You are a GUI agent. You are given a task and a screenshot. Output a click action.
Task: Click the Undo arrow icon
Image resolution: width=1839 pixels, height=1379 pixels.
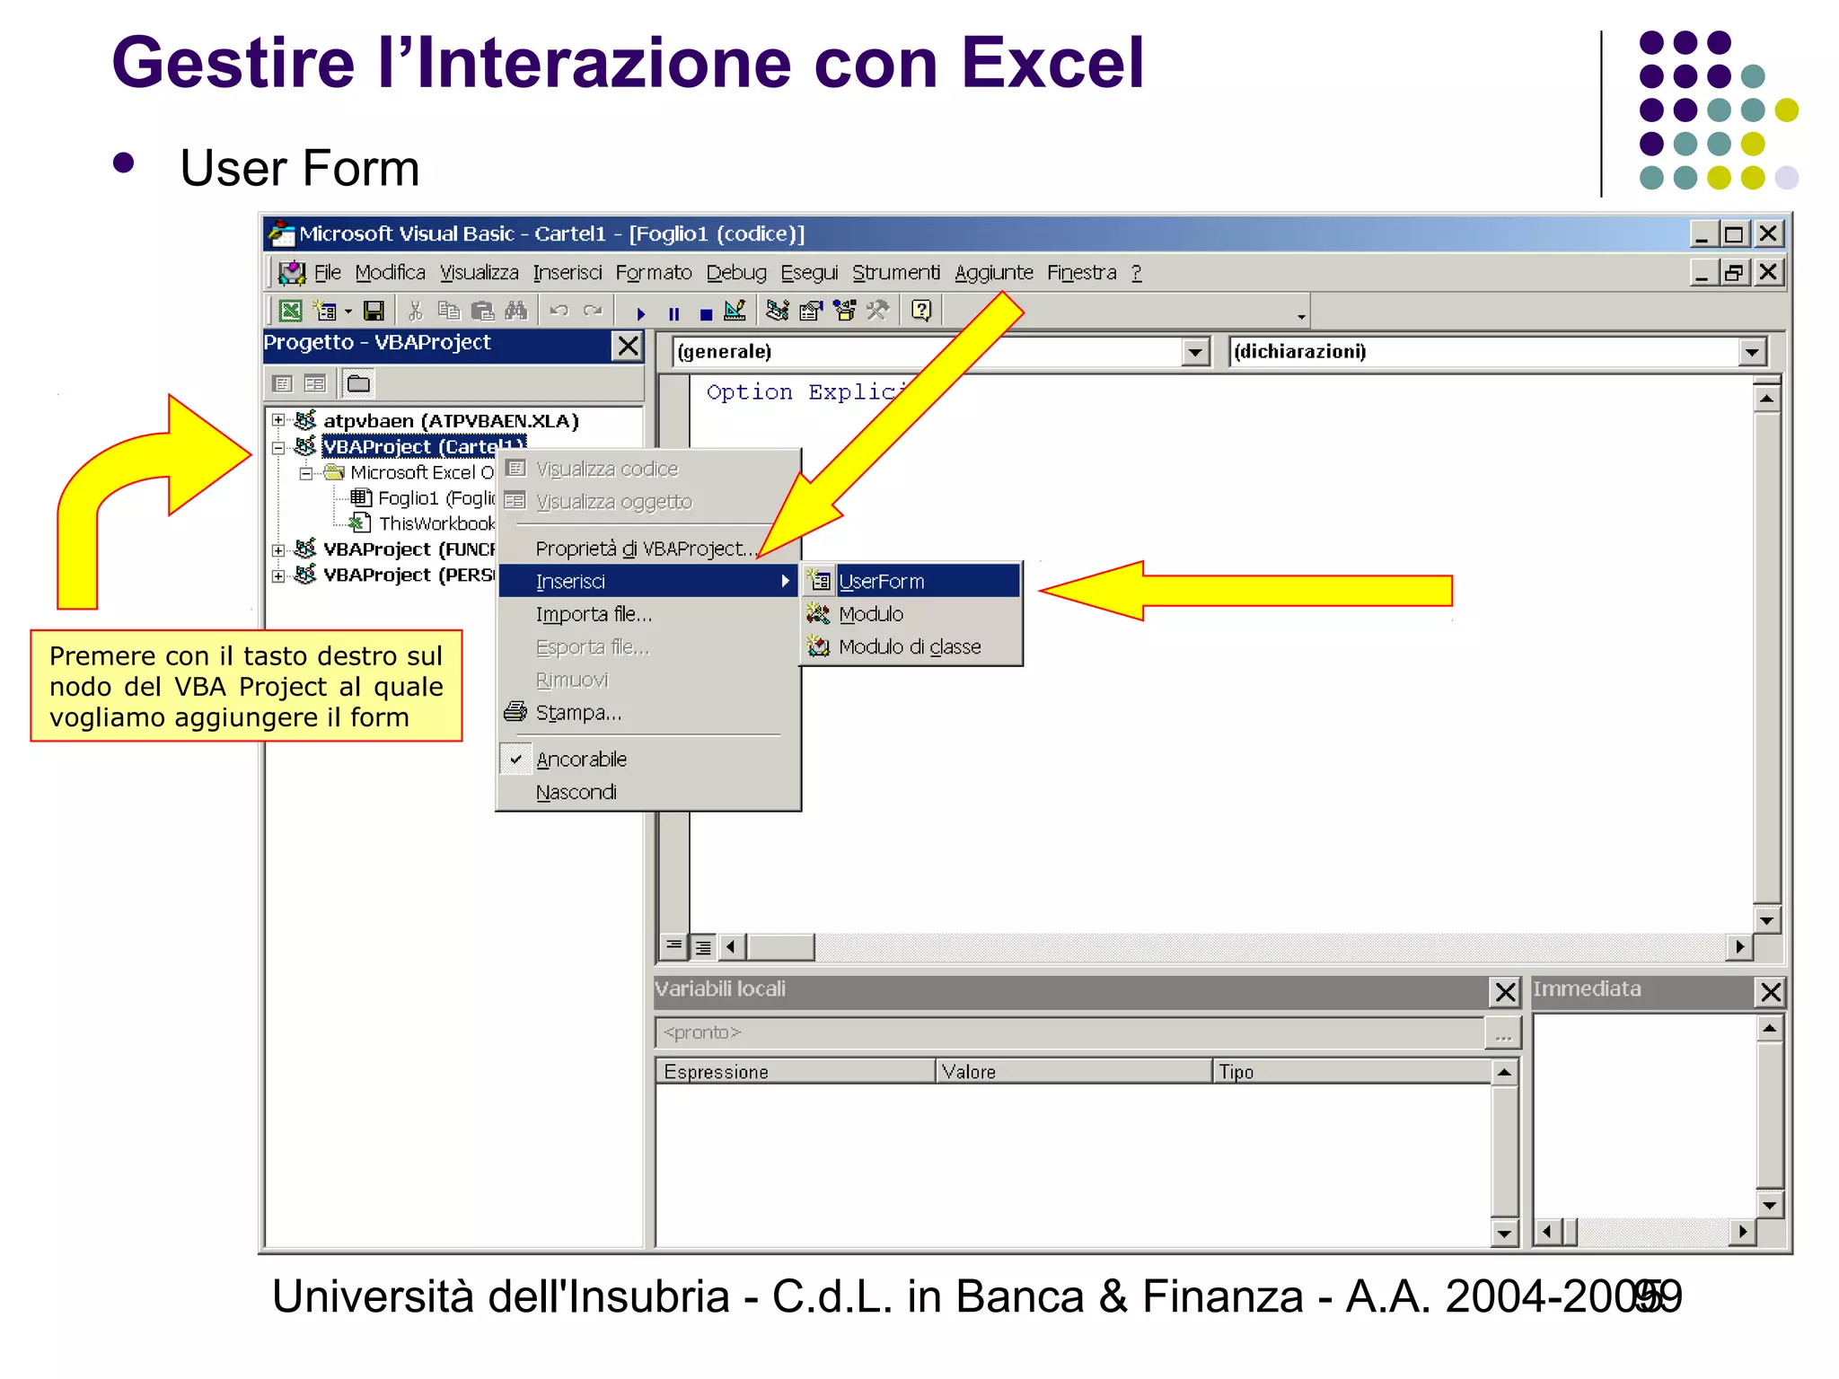tap(559, 311)
